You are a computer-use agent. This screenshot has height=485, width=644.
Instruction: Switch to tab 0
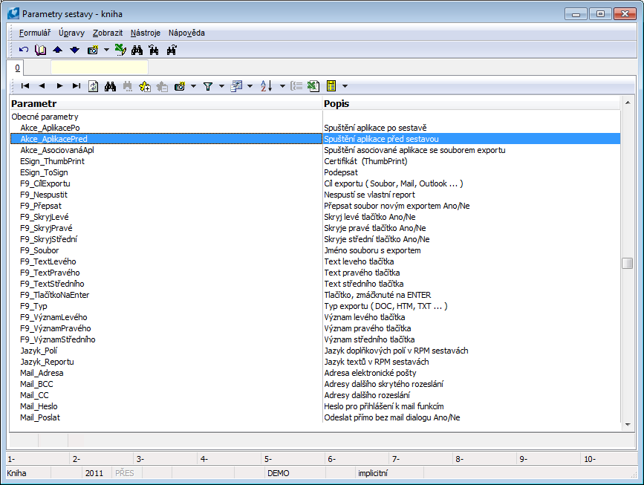[17, 68]
